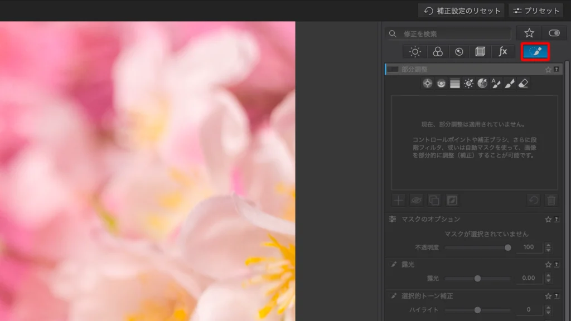Select the Control Point mask tool

pos(428,84)
